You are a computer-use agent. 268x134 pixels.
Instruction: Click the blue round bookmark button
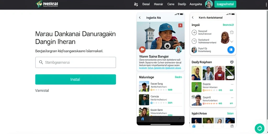[x=231, y=49]
